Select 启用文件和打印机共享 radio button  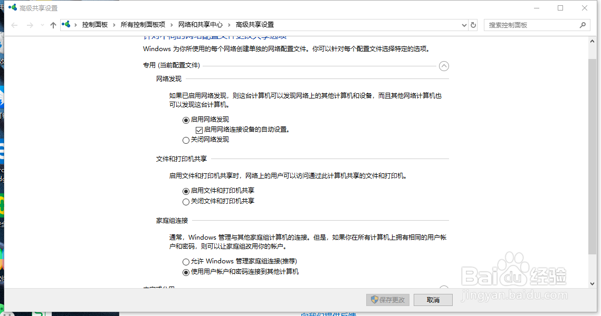pos(186,191)
